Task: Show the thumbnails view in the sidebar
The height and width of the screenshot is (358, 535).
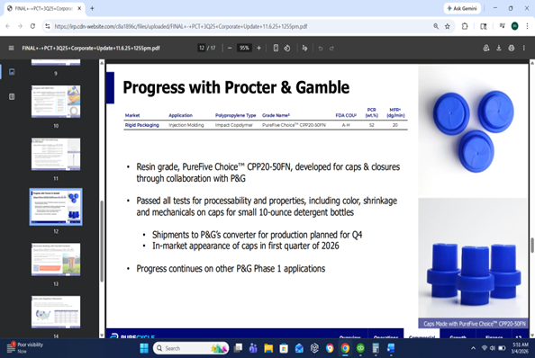Action: pos(12,72)
